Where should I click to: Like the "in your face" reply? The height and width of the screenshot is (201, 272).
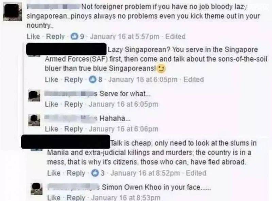(x=54, y=198)
